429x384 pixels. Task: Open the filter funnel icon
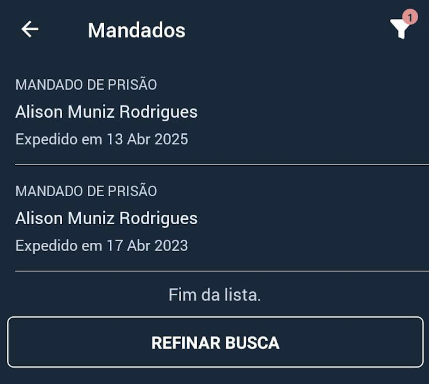coord(399,30)
